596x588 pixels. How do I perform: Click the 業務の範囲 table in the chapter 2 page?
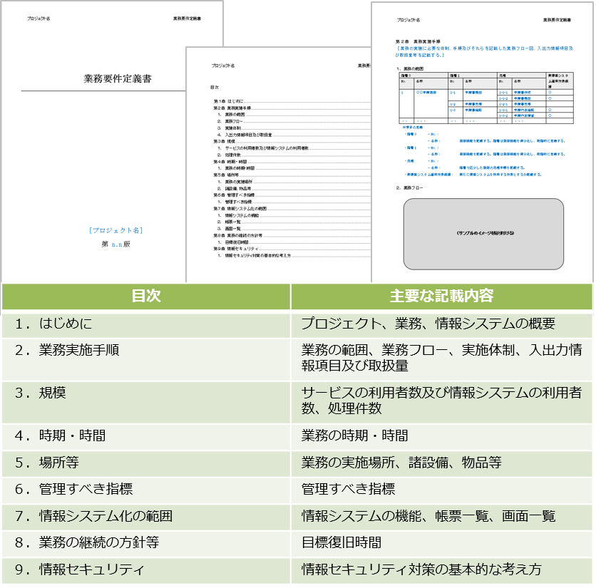(x=485, y=98)
